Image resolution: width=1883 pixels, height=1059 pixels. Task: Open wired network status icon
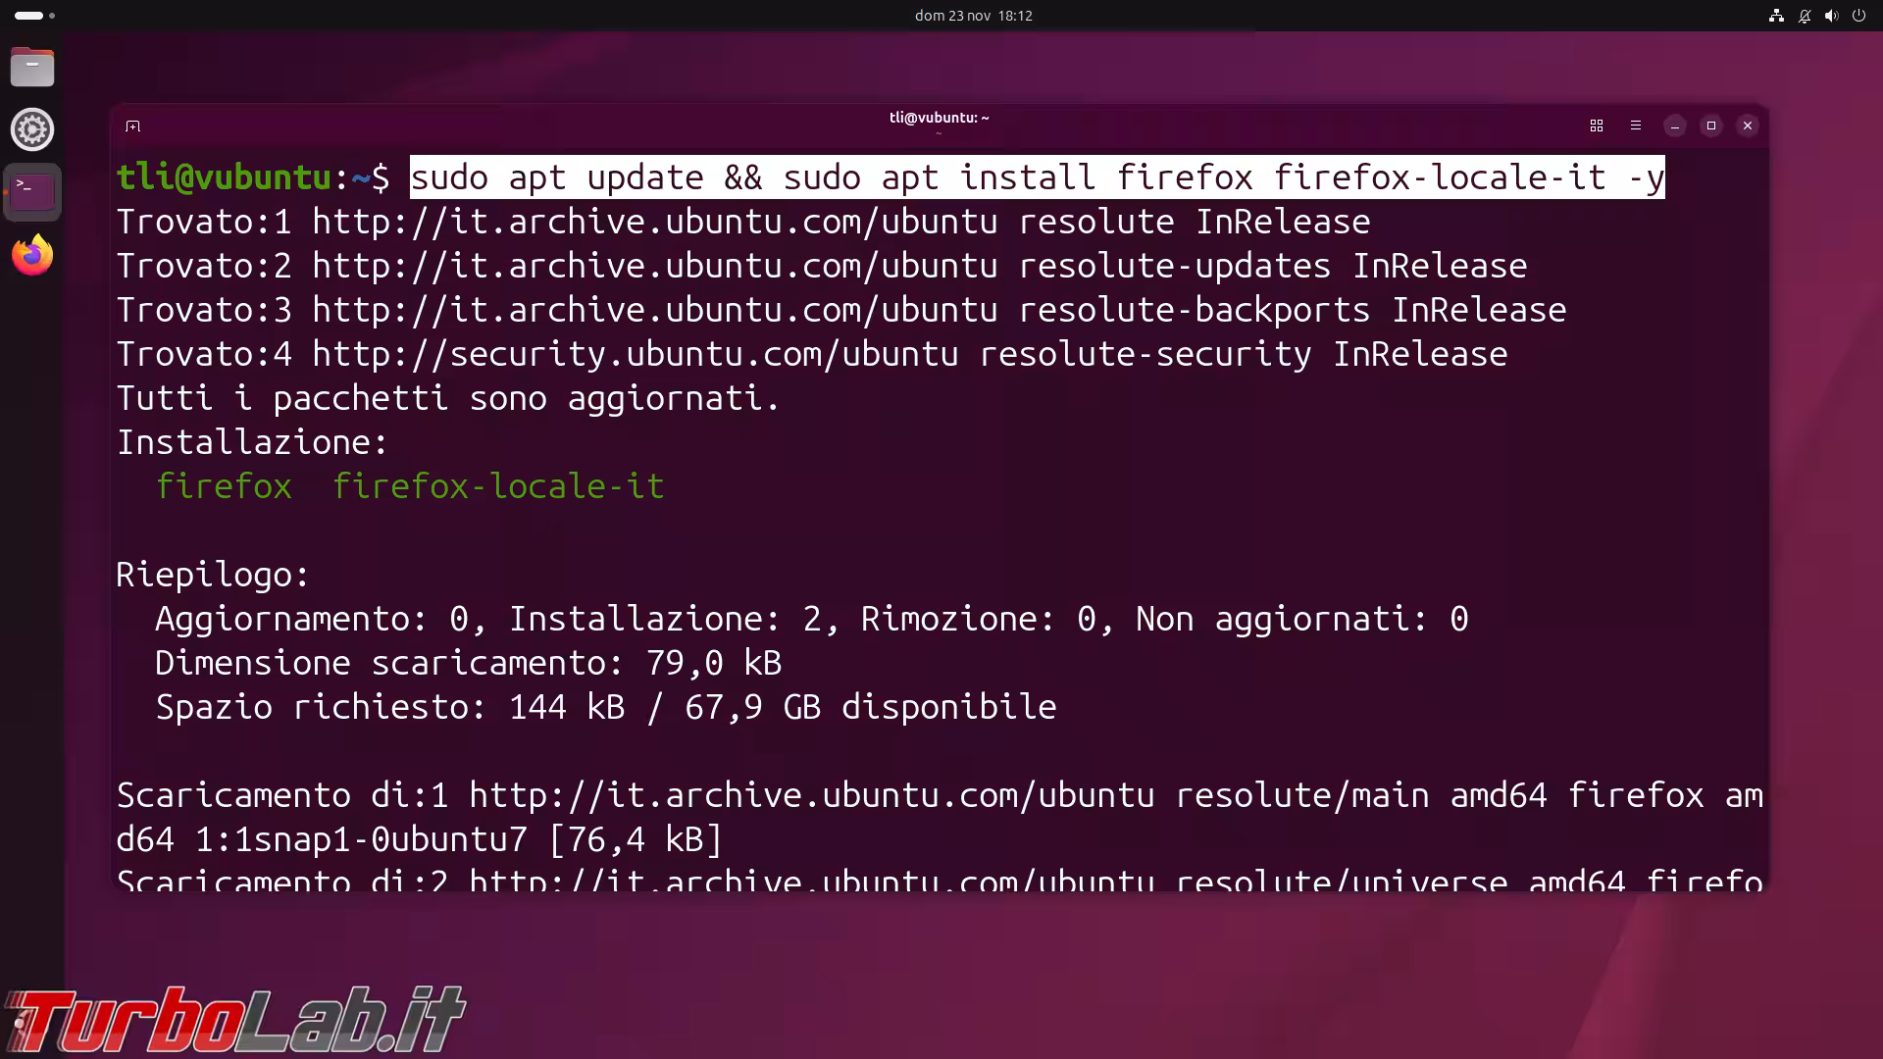(x=1776, y=16)
